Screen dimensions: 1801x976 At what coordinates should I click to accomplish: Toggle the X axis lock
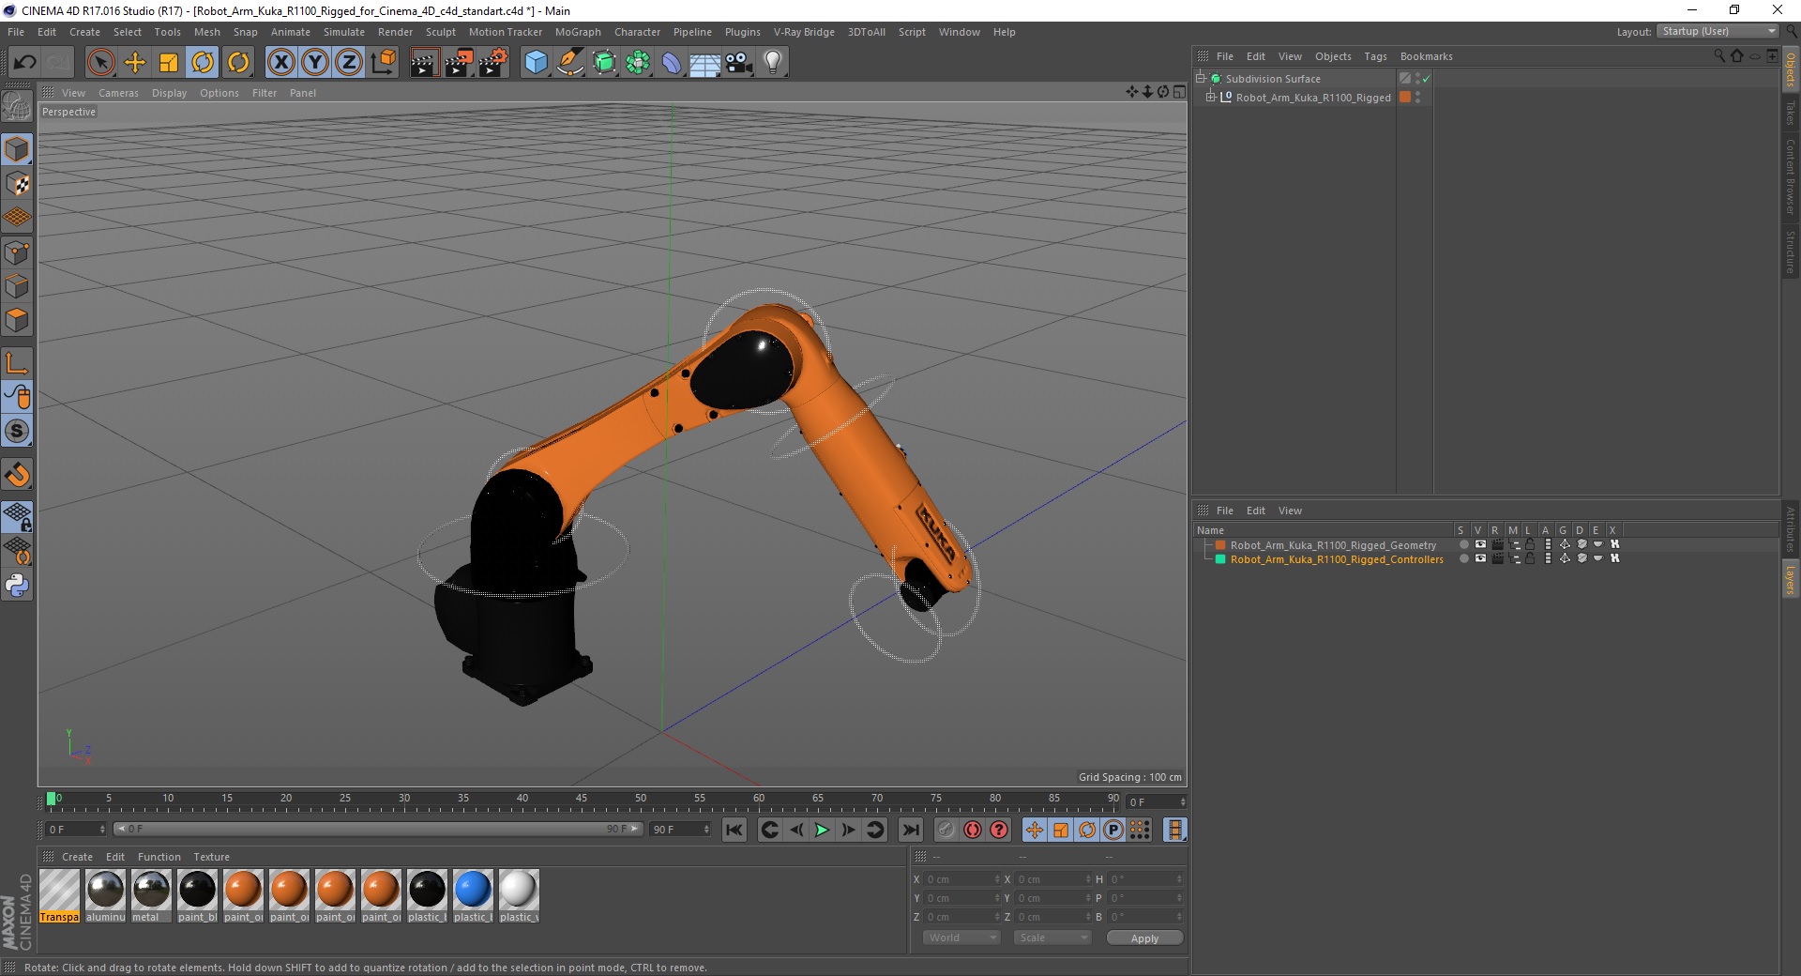280,63
